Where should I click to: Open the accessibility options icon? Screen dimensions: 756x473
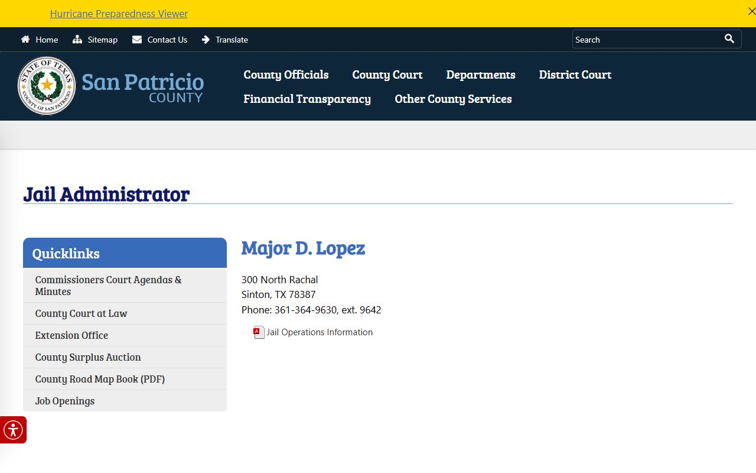[x=13, y=430]
